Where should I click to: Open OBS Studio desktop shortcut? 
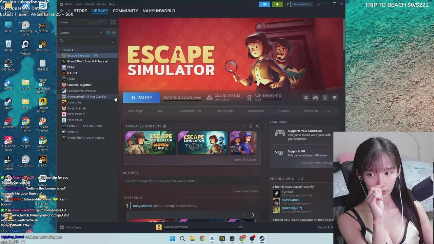8,65
